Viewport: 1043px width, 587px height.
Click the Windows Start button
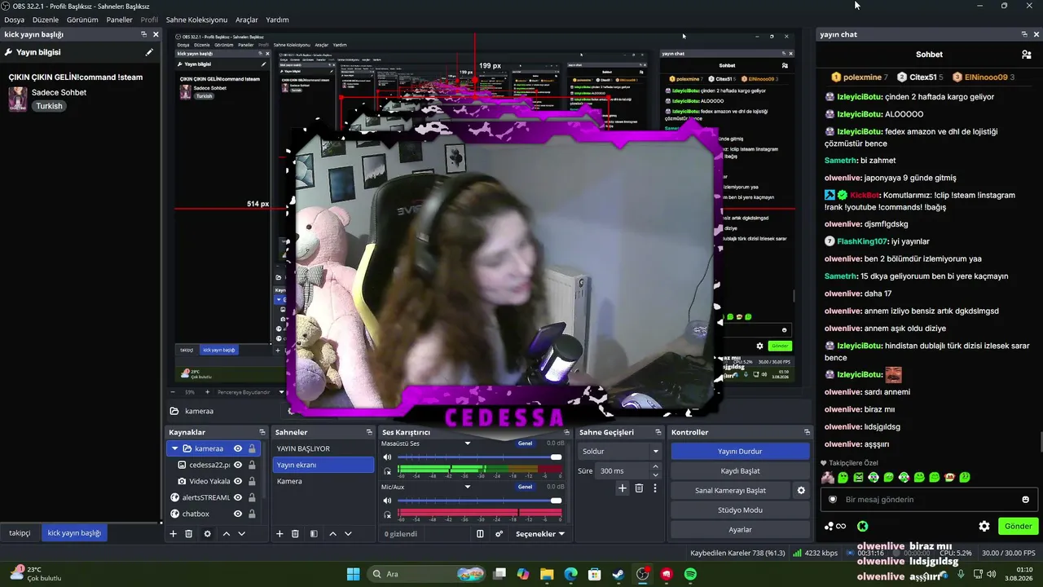coord(353,574)
